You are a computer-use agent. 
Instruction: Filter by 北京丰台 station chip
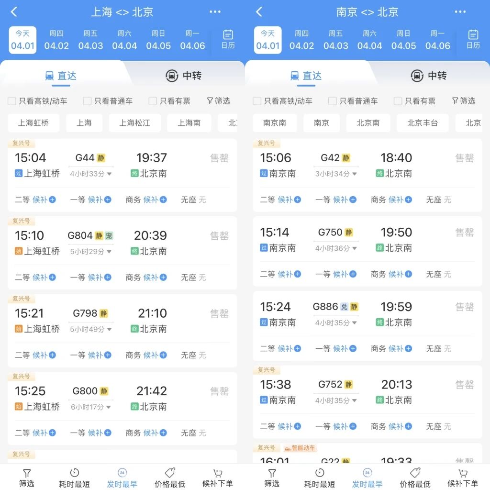click(x=423, y=123)
